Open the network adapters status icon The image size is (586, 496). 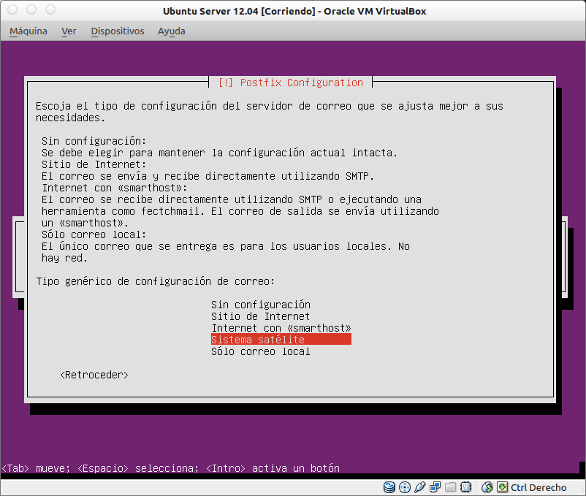tap(434, 487)
